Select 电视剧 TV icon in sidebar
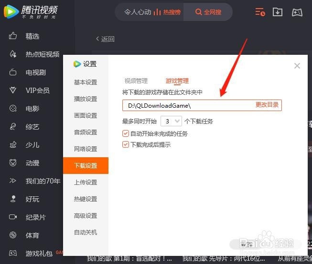This screenshot has height=264, width=312. pos(13,72)
